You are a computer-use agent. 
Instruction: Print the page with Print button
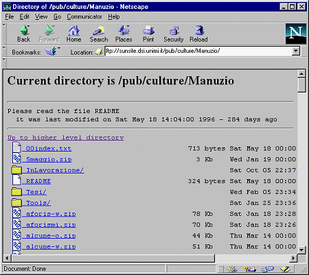pyautogui.click(x=148, y=34)
